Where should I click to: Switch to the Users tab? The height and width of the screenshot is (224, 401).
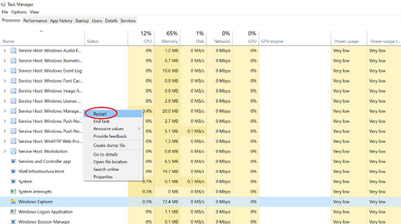[97, 21]
